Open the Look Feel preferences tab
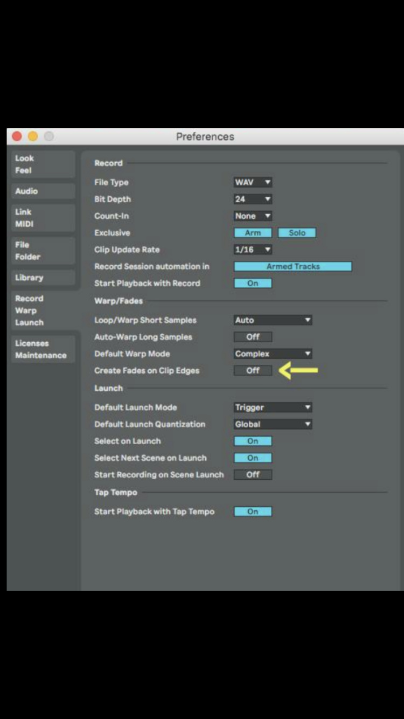Image resolution: width=404 pixels, height=719 pixels. click(x=42, y=164)
